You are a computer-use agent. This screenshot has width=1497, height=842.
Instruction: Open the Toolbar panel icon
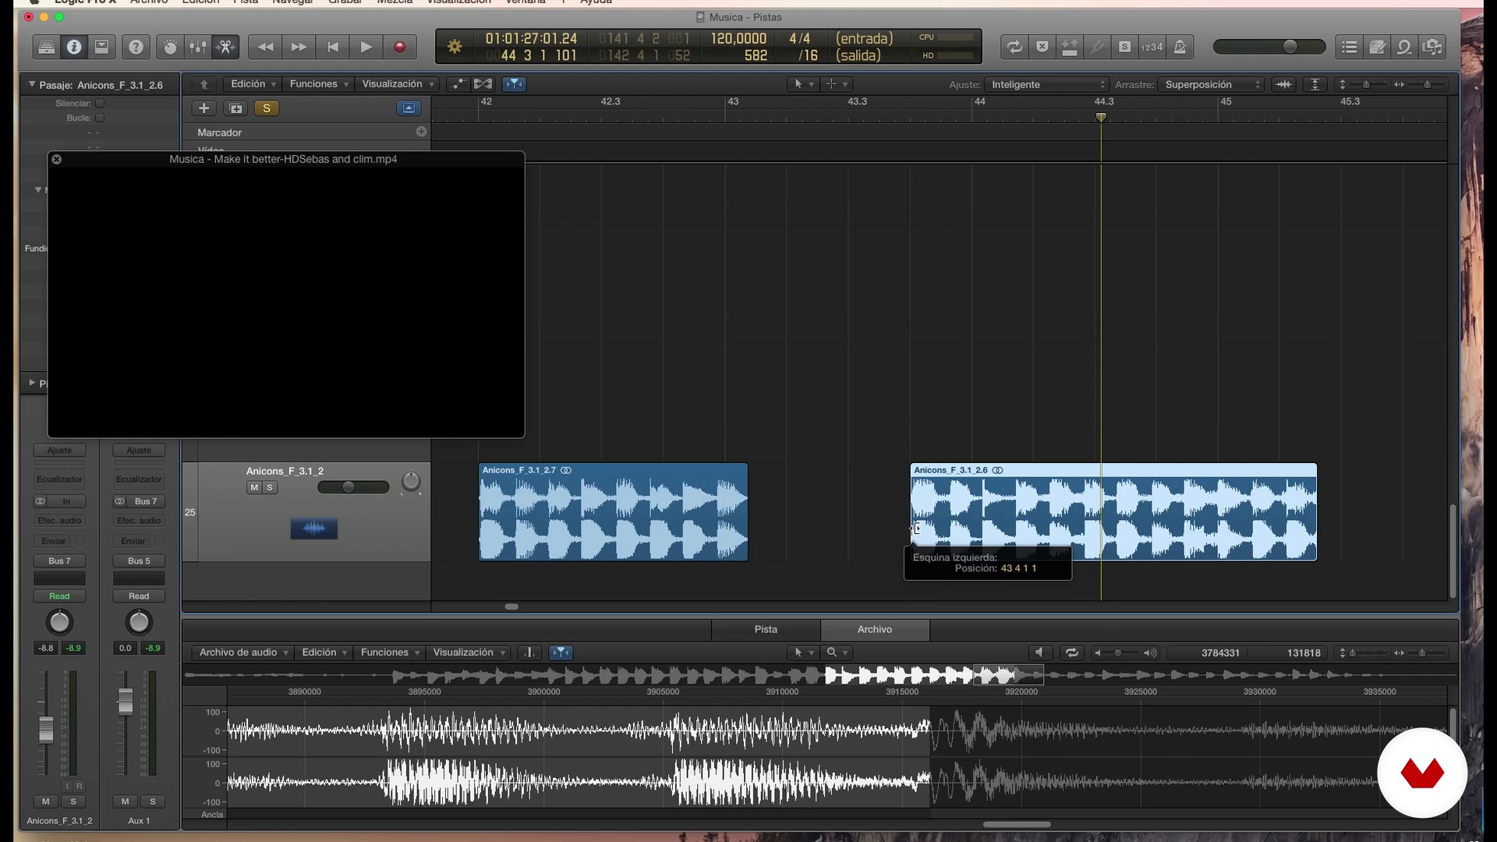coord(101,48)
